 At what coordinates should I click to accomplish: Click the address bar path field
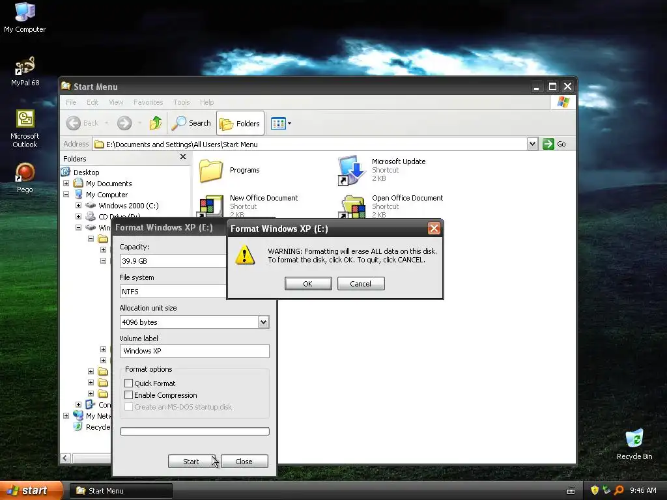click(x=309, y=144)
